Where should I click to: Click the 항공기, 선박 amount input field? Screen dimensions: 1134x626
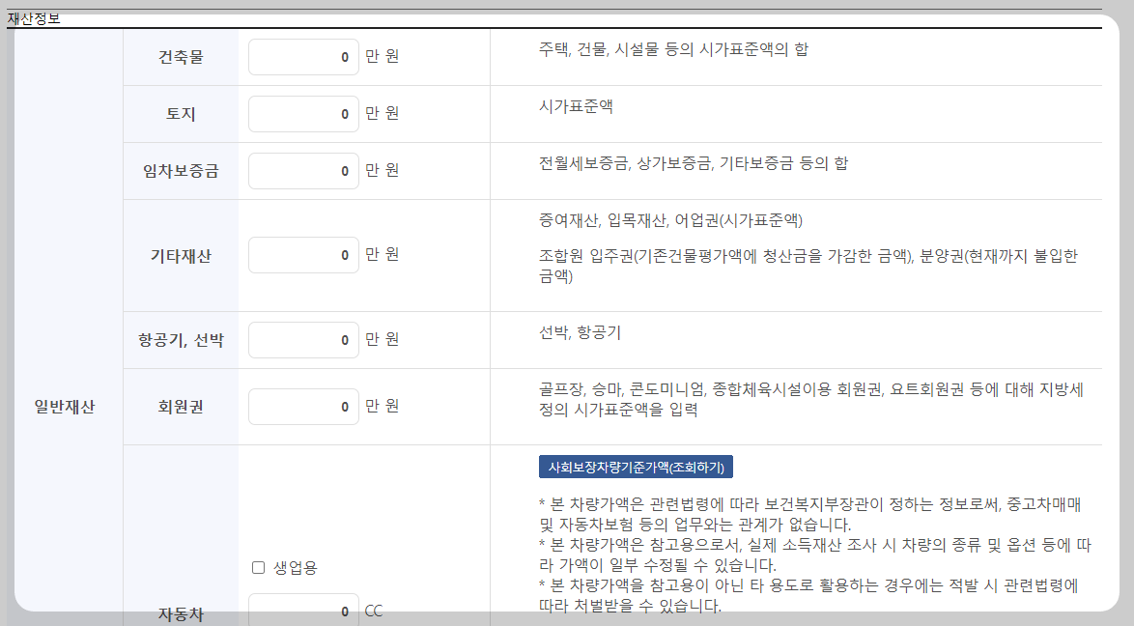click(303, 339)
